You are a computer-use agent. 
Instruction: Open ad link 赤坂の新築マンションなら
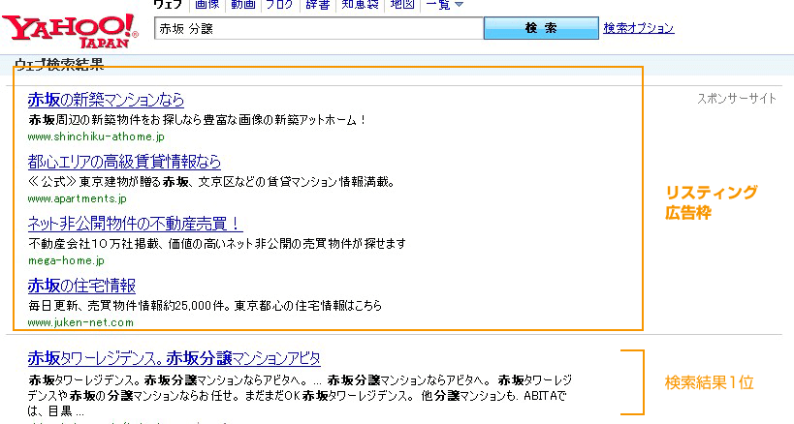106,100
